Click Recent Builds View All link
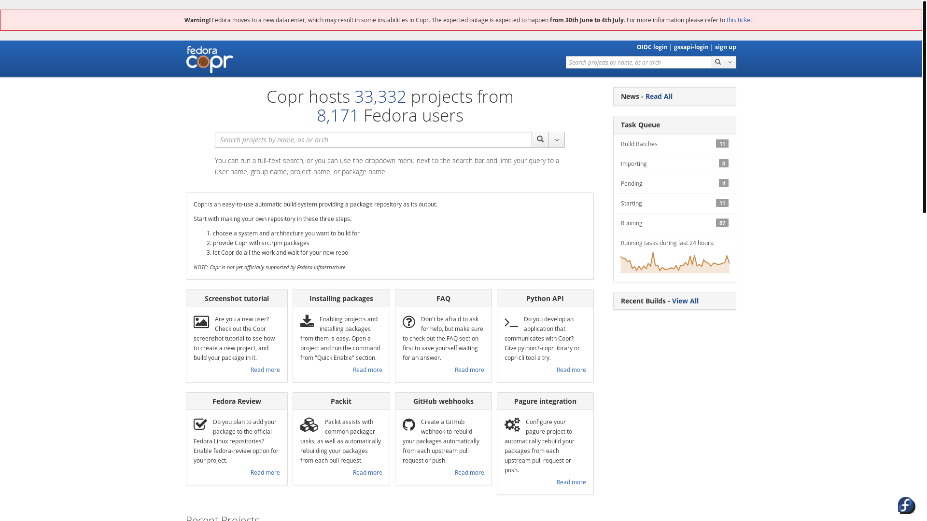 pos(685,301)
